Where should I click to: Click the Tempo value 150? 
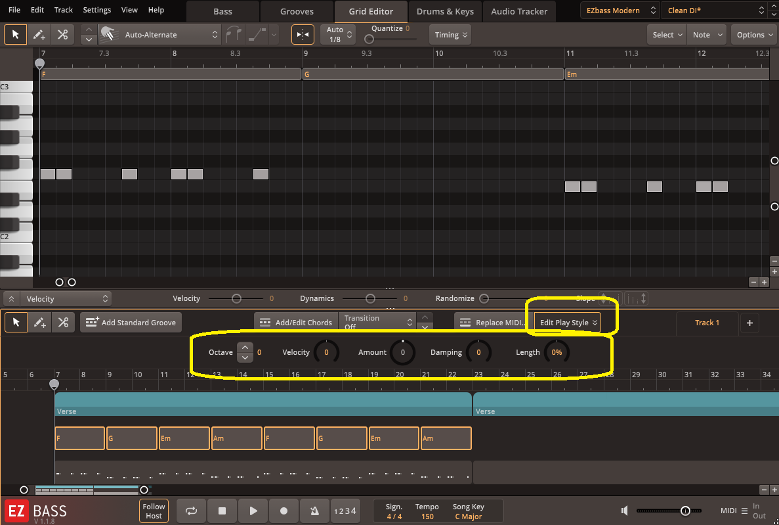coord(427,516)
